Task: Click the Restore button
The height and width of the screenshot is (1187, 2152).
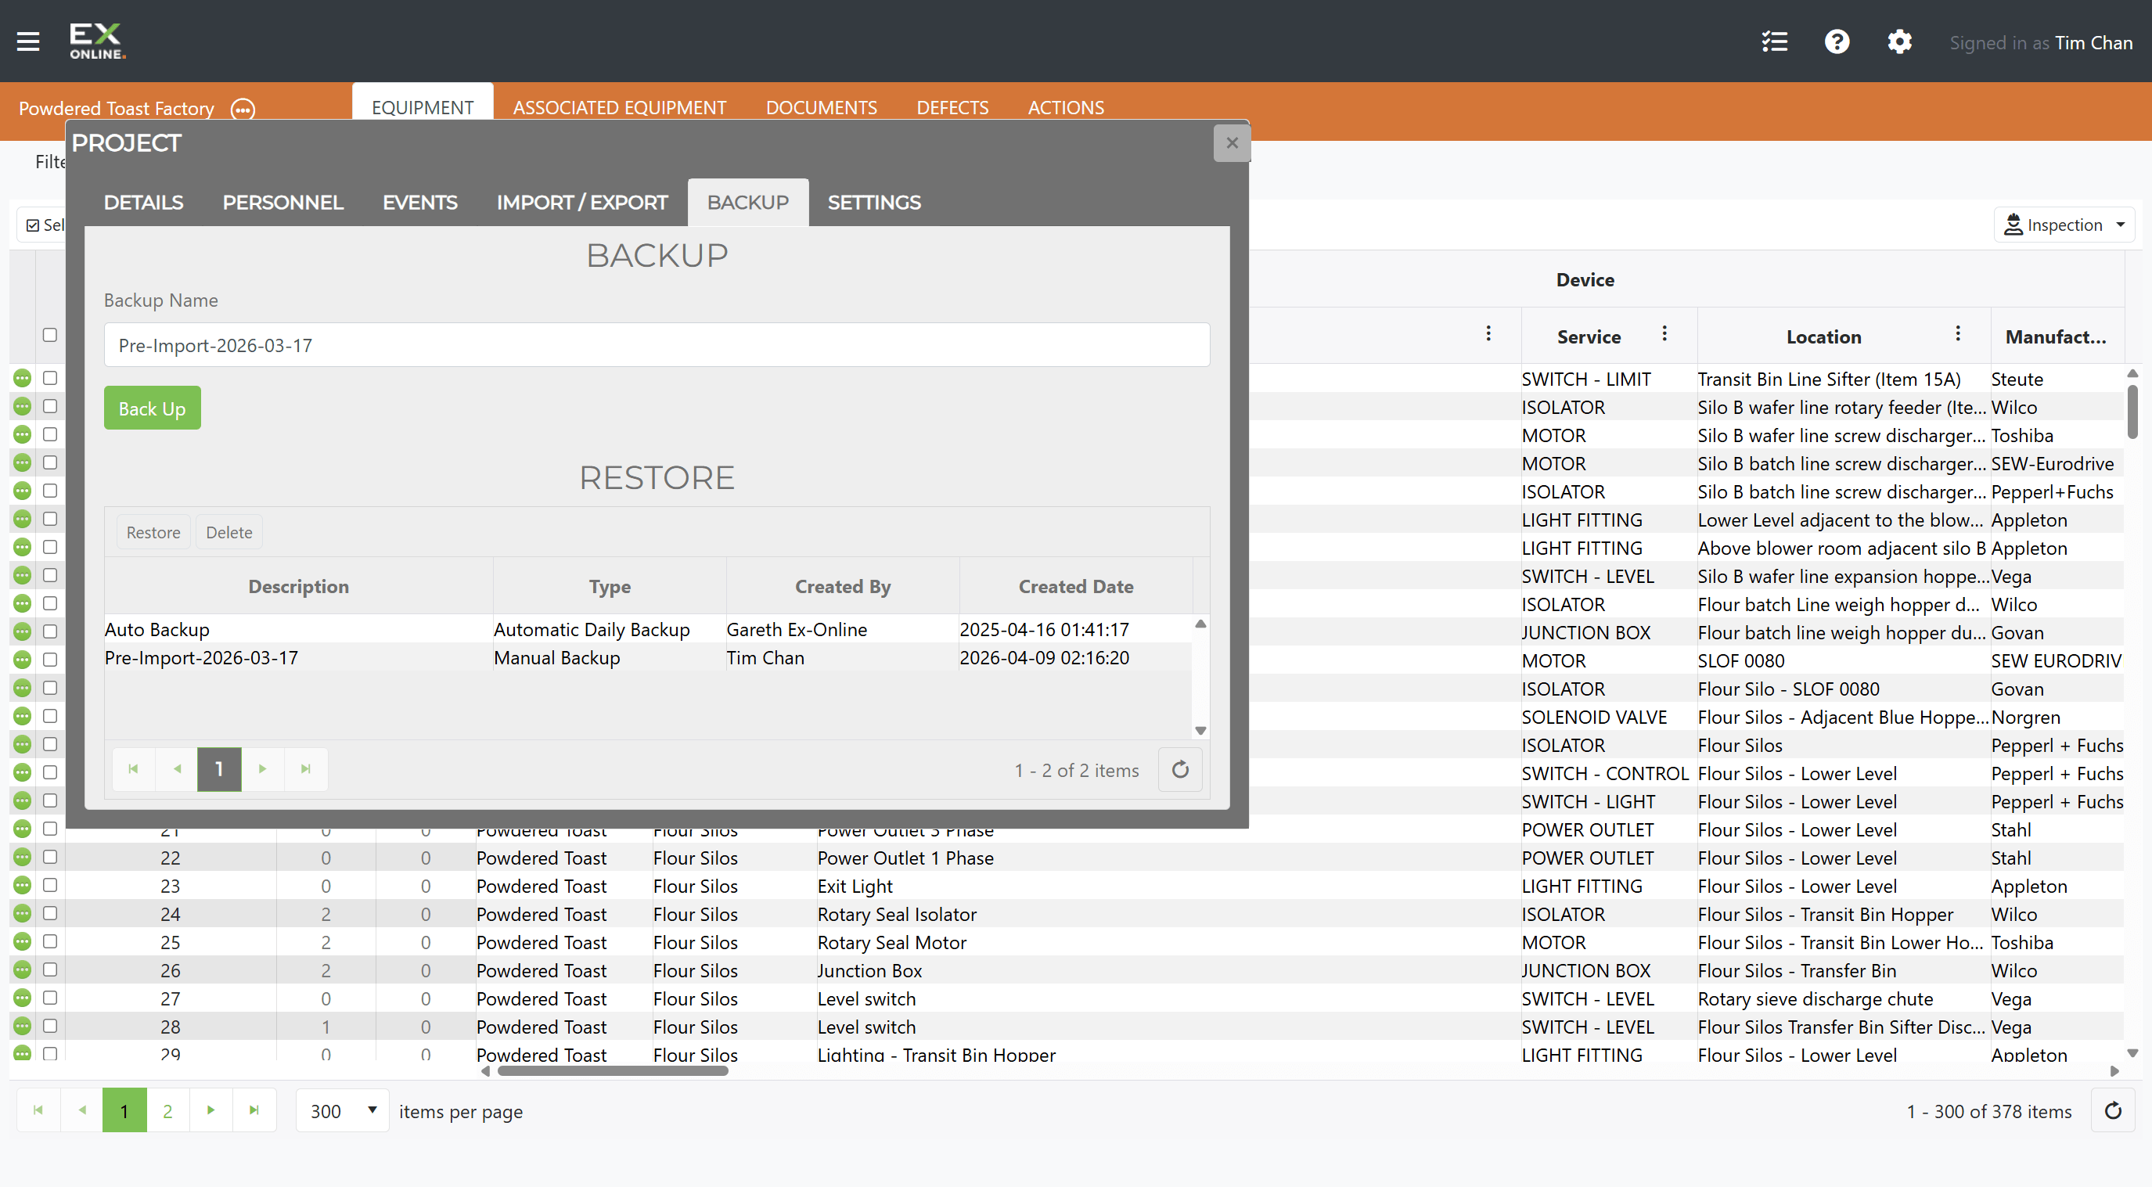Action: pos(153,532)
